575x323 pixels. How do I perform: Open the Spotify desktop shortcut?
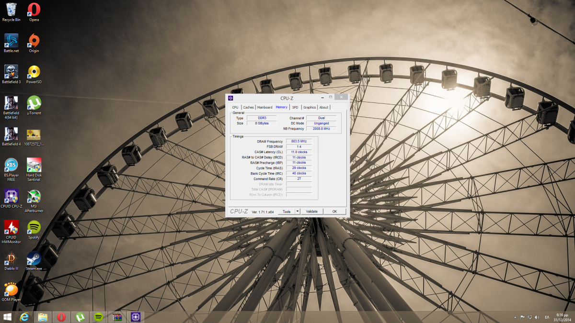pos(34,230)
